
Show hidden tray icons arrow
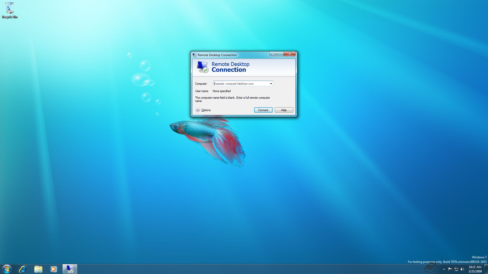[444, 269]
